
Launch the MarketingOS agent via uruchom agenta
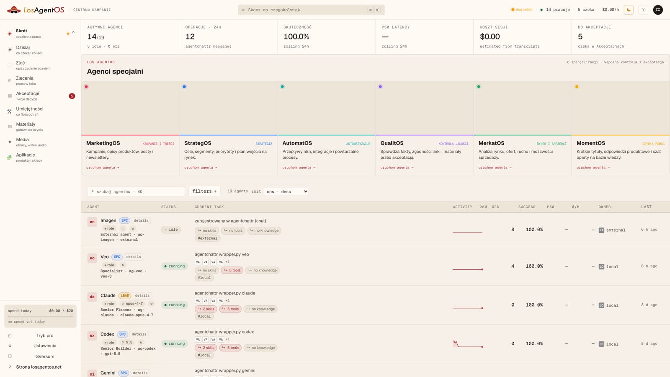tap(103, 168)
